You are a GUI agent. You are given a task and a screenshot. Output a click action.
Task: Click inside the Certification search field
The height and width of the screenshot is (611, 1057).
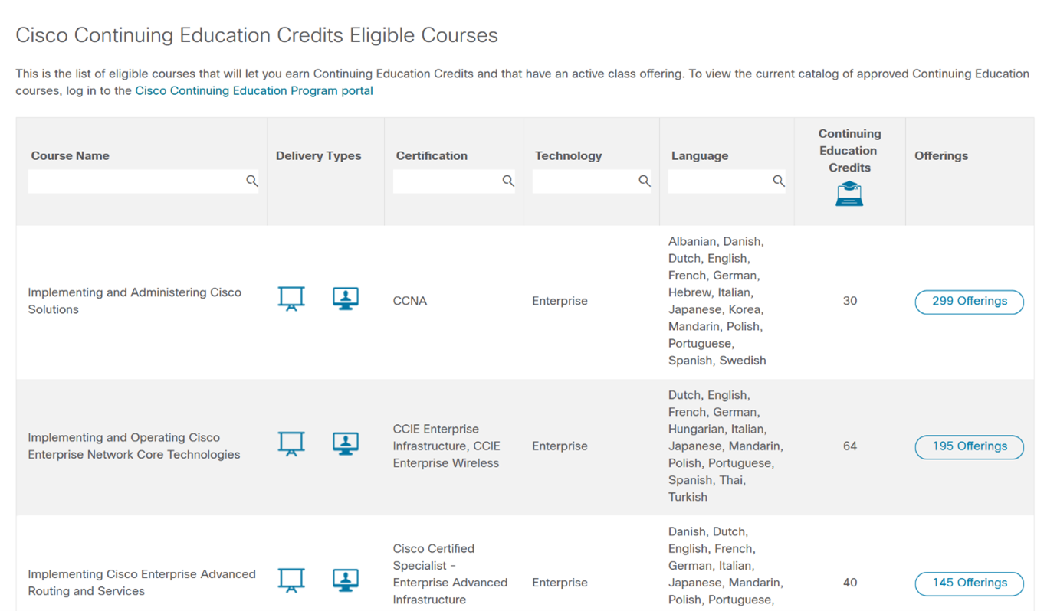pyautogui.click(x=445, y=181)
